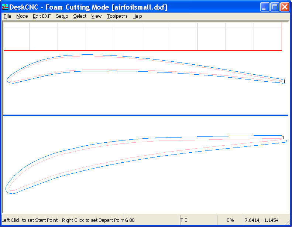Open the Edit DXF menu
This screenshot has width=292, height=227.
tap(42, 16)
